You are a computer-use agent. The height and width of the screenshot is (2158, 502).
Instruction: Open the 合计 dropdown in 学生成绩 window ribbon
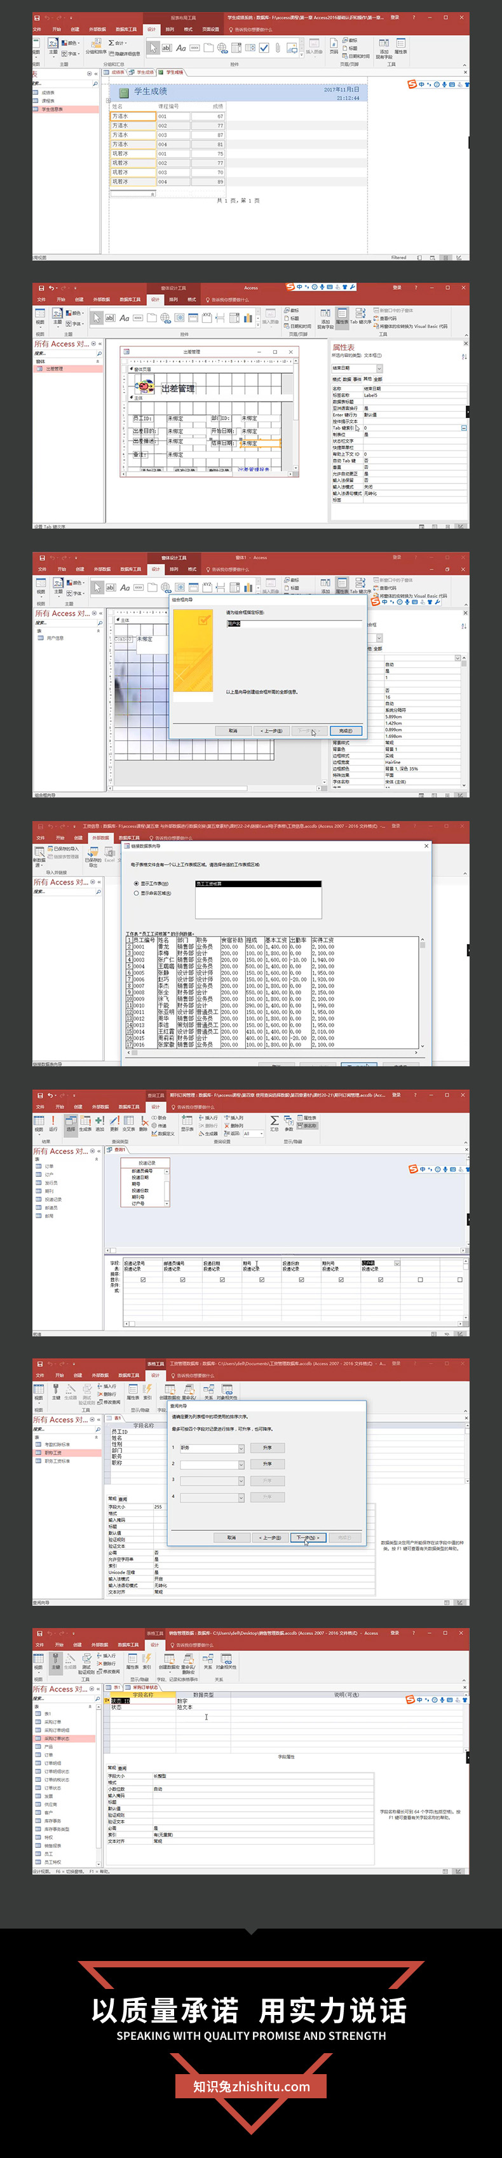[118, 43]
